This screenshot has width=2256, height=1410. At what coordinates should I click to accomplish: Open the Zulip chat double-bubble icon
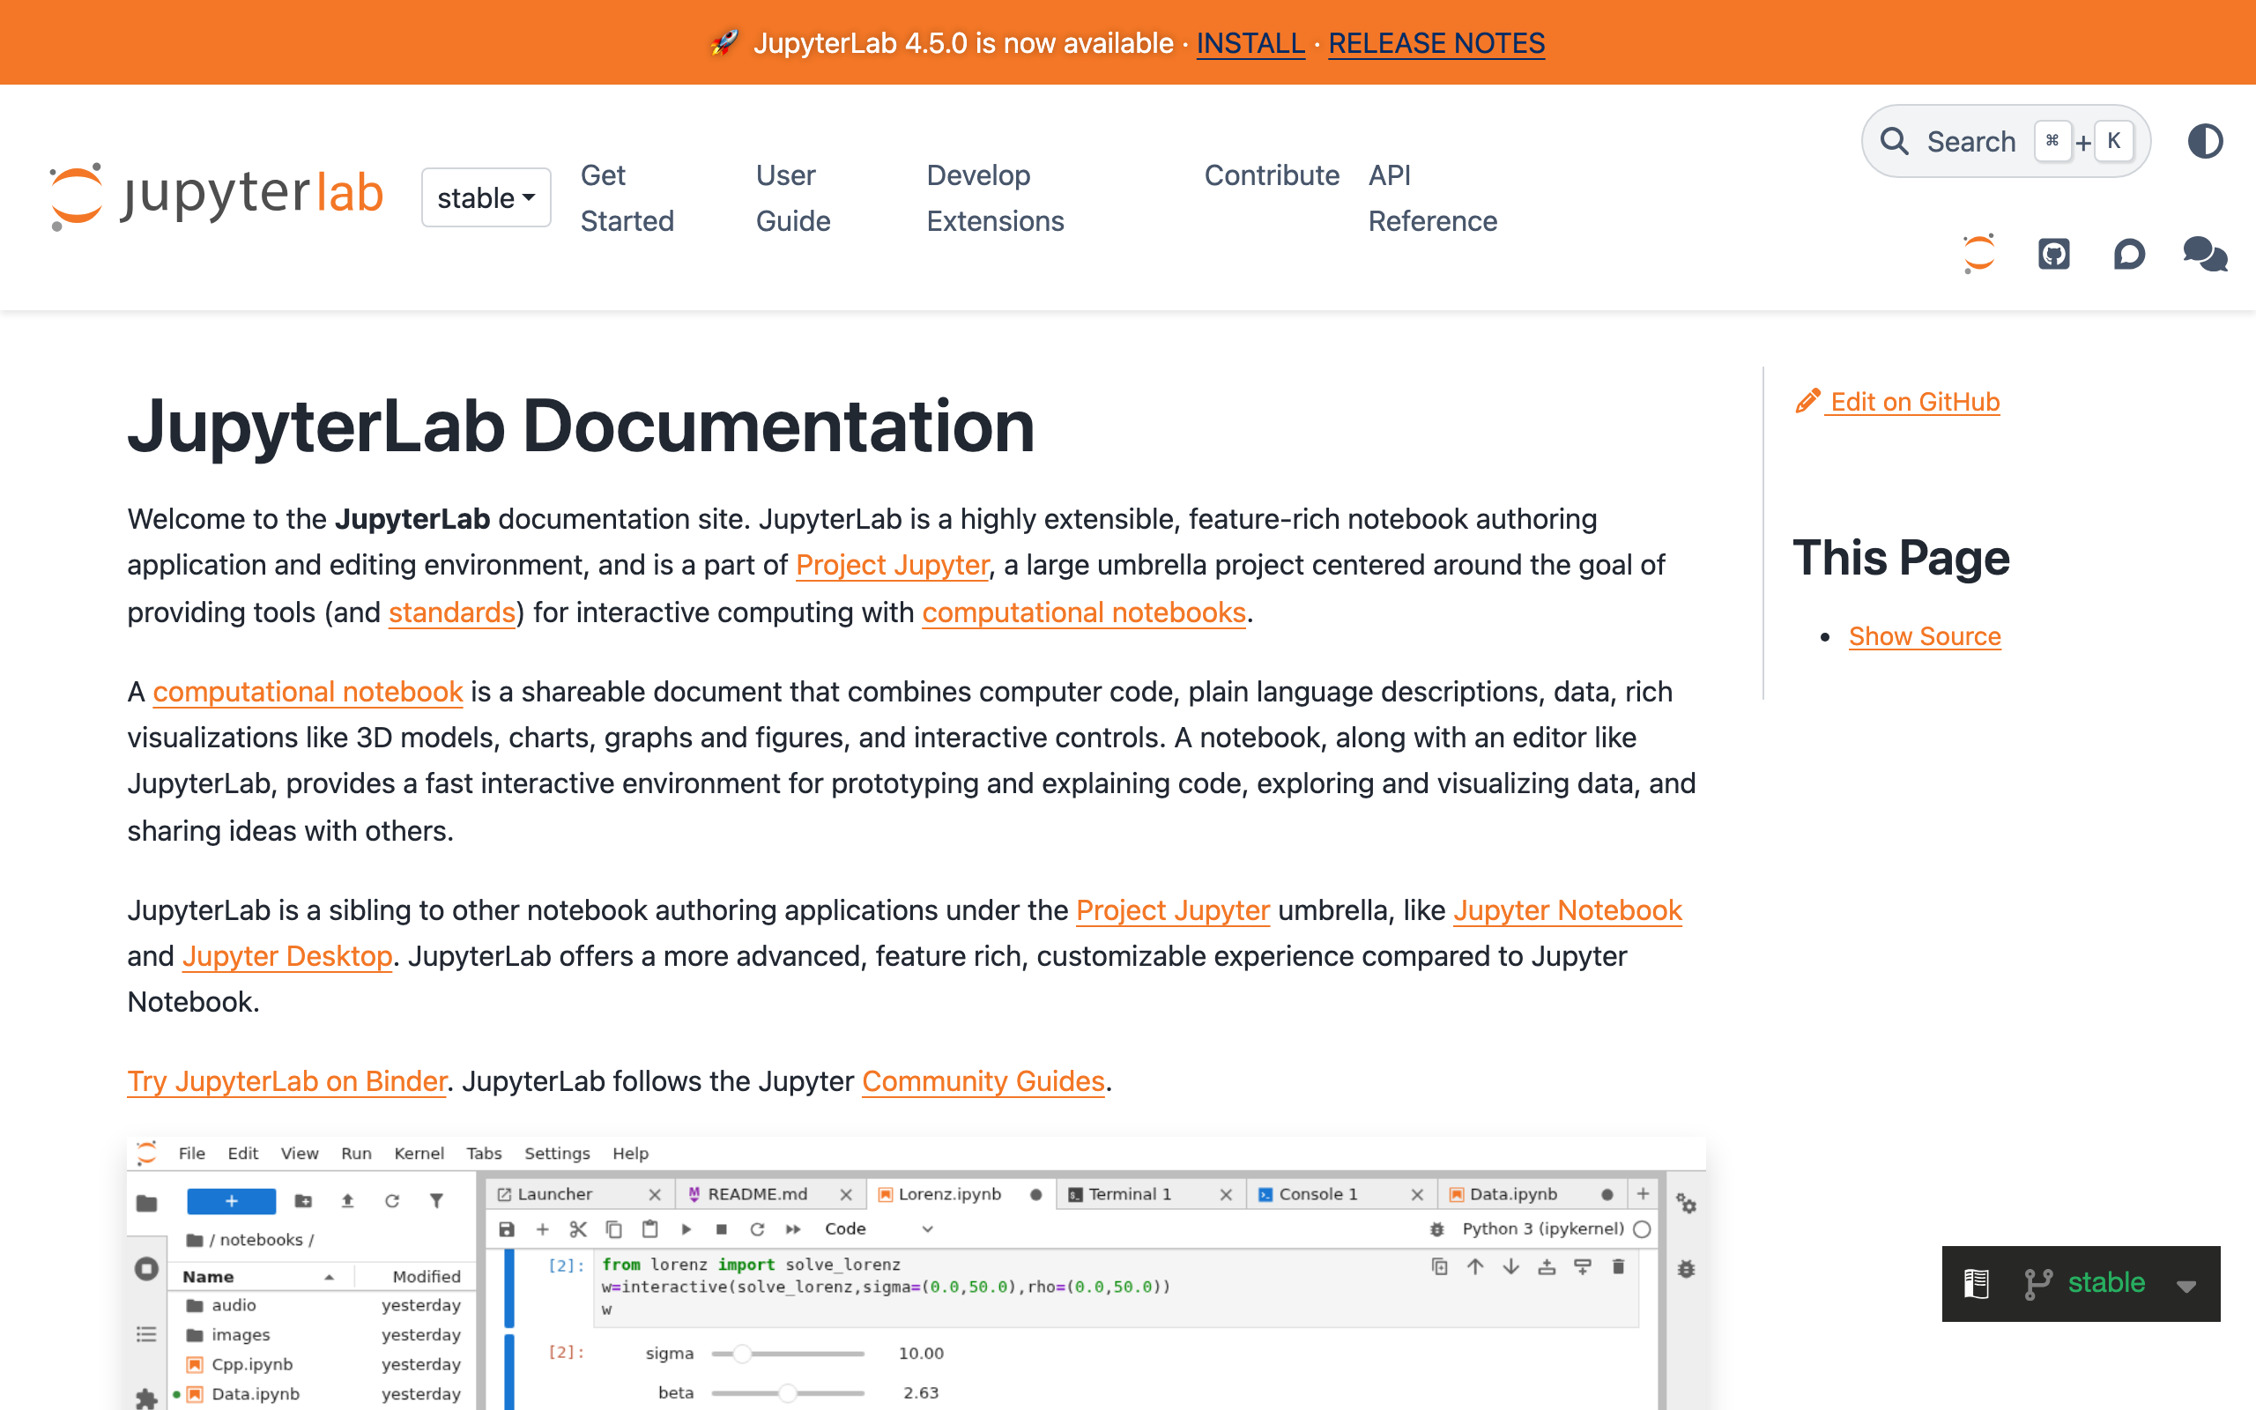(x=2205, y=254)
